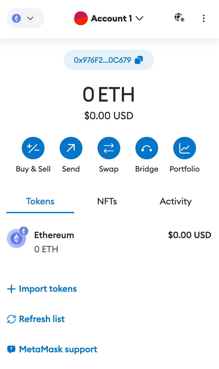This screenshot has width=219, height=369.
Task: Select the Ethereum token row
Action: pyautogui.click(x=109, y=240)
